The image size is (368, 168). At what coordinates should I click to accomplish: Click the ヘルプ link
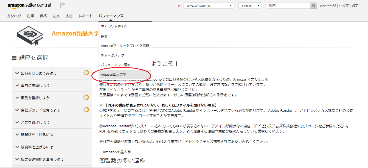[x=344, y=6]
